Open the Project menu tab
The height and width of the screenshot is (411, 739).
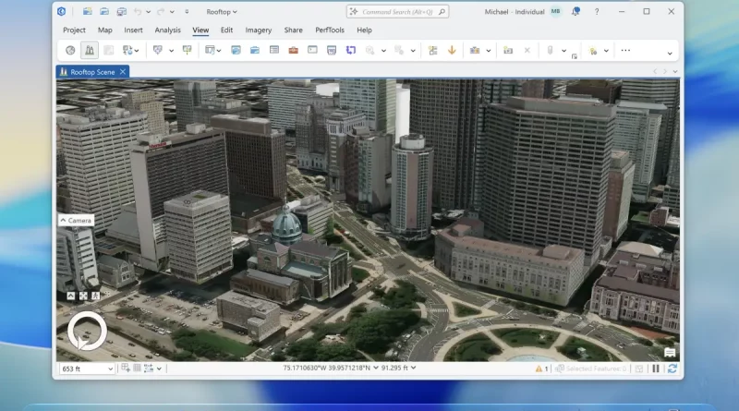coord(74,30)
